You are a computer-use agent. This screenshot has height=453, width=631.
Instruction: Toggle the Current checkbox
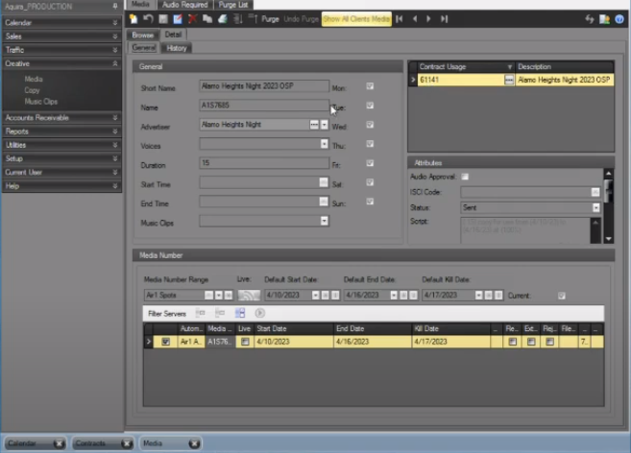562,296
